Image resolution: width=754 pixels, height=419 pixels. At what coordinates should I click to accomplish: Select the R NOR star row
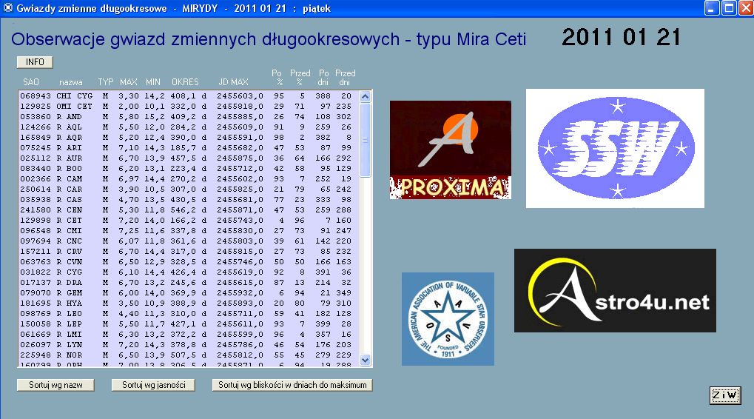click(189, 355)
